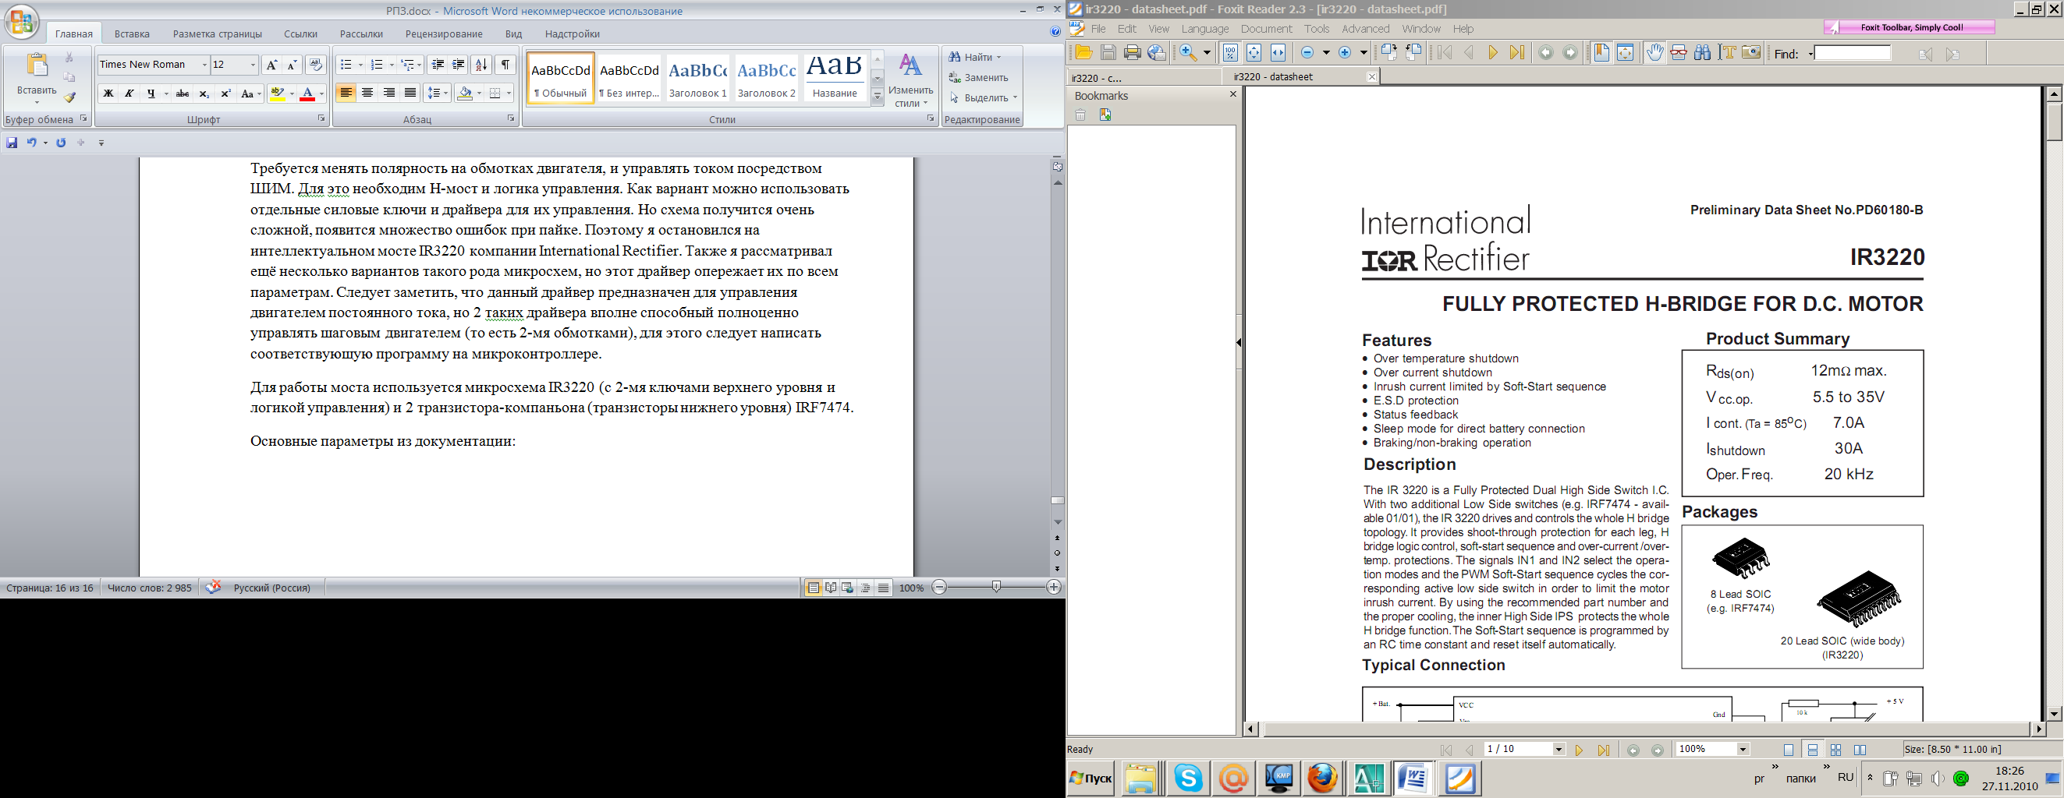Toggle Strikethrough (abc) in Word ribbon
The image size is (2064, 798).
pos(182,94)
